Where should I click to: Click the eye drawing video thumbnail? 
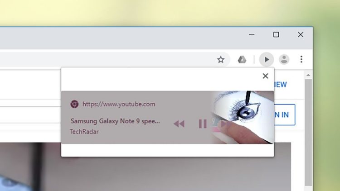tap(243, 117)
